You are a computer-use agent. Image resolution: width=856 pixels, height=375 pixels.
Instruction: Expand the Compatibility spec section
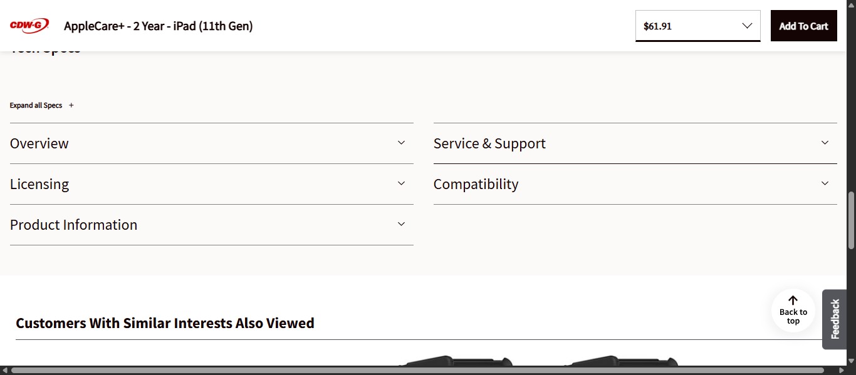(825, 183)
